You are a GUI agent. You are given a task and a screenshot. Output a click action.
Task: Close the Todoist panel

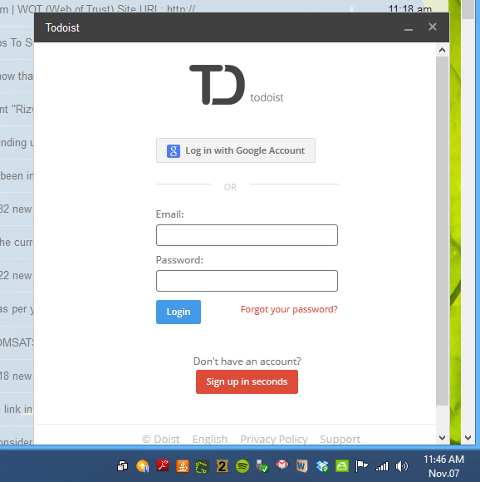[x=433, y=27]
